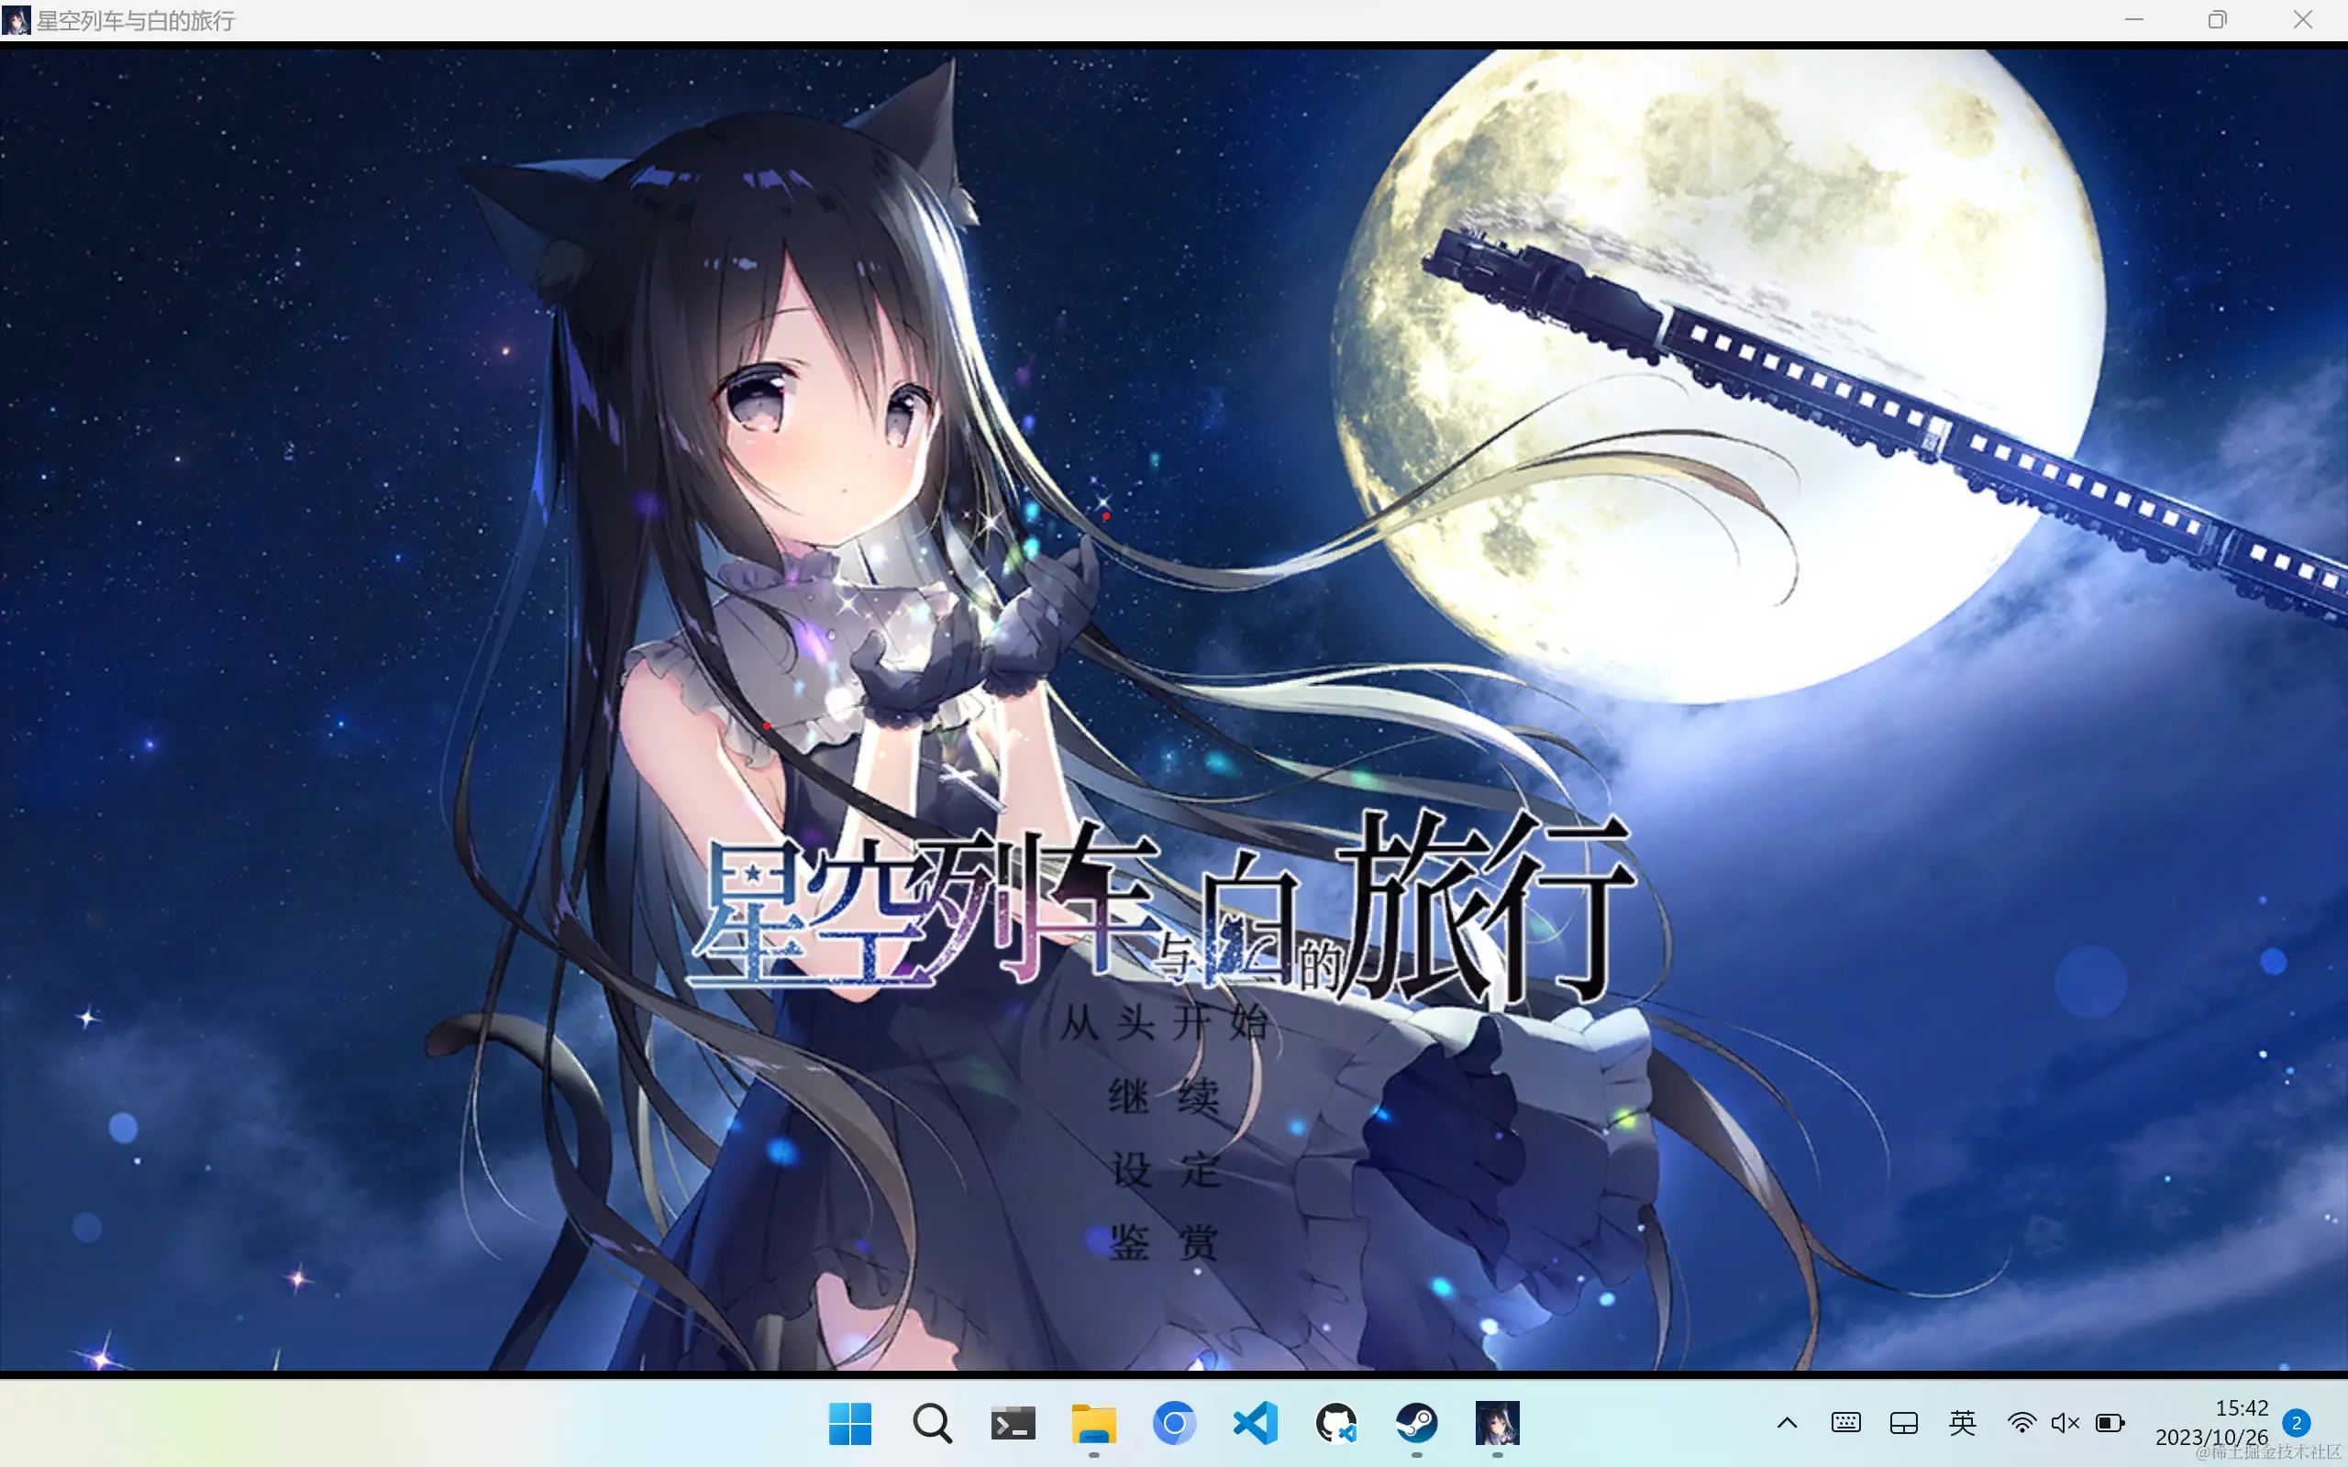Switch to Chromium browser icon
The image size is (2348, 1467).
(1174, 1423)
